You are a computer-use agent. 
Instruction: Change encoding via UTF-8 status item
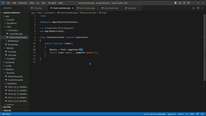click(x=181, y=114)
